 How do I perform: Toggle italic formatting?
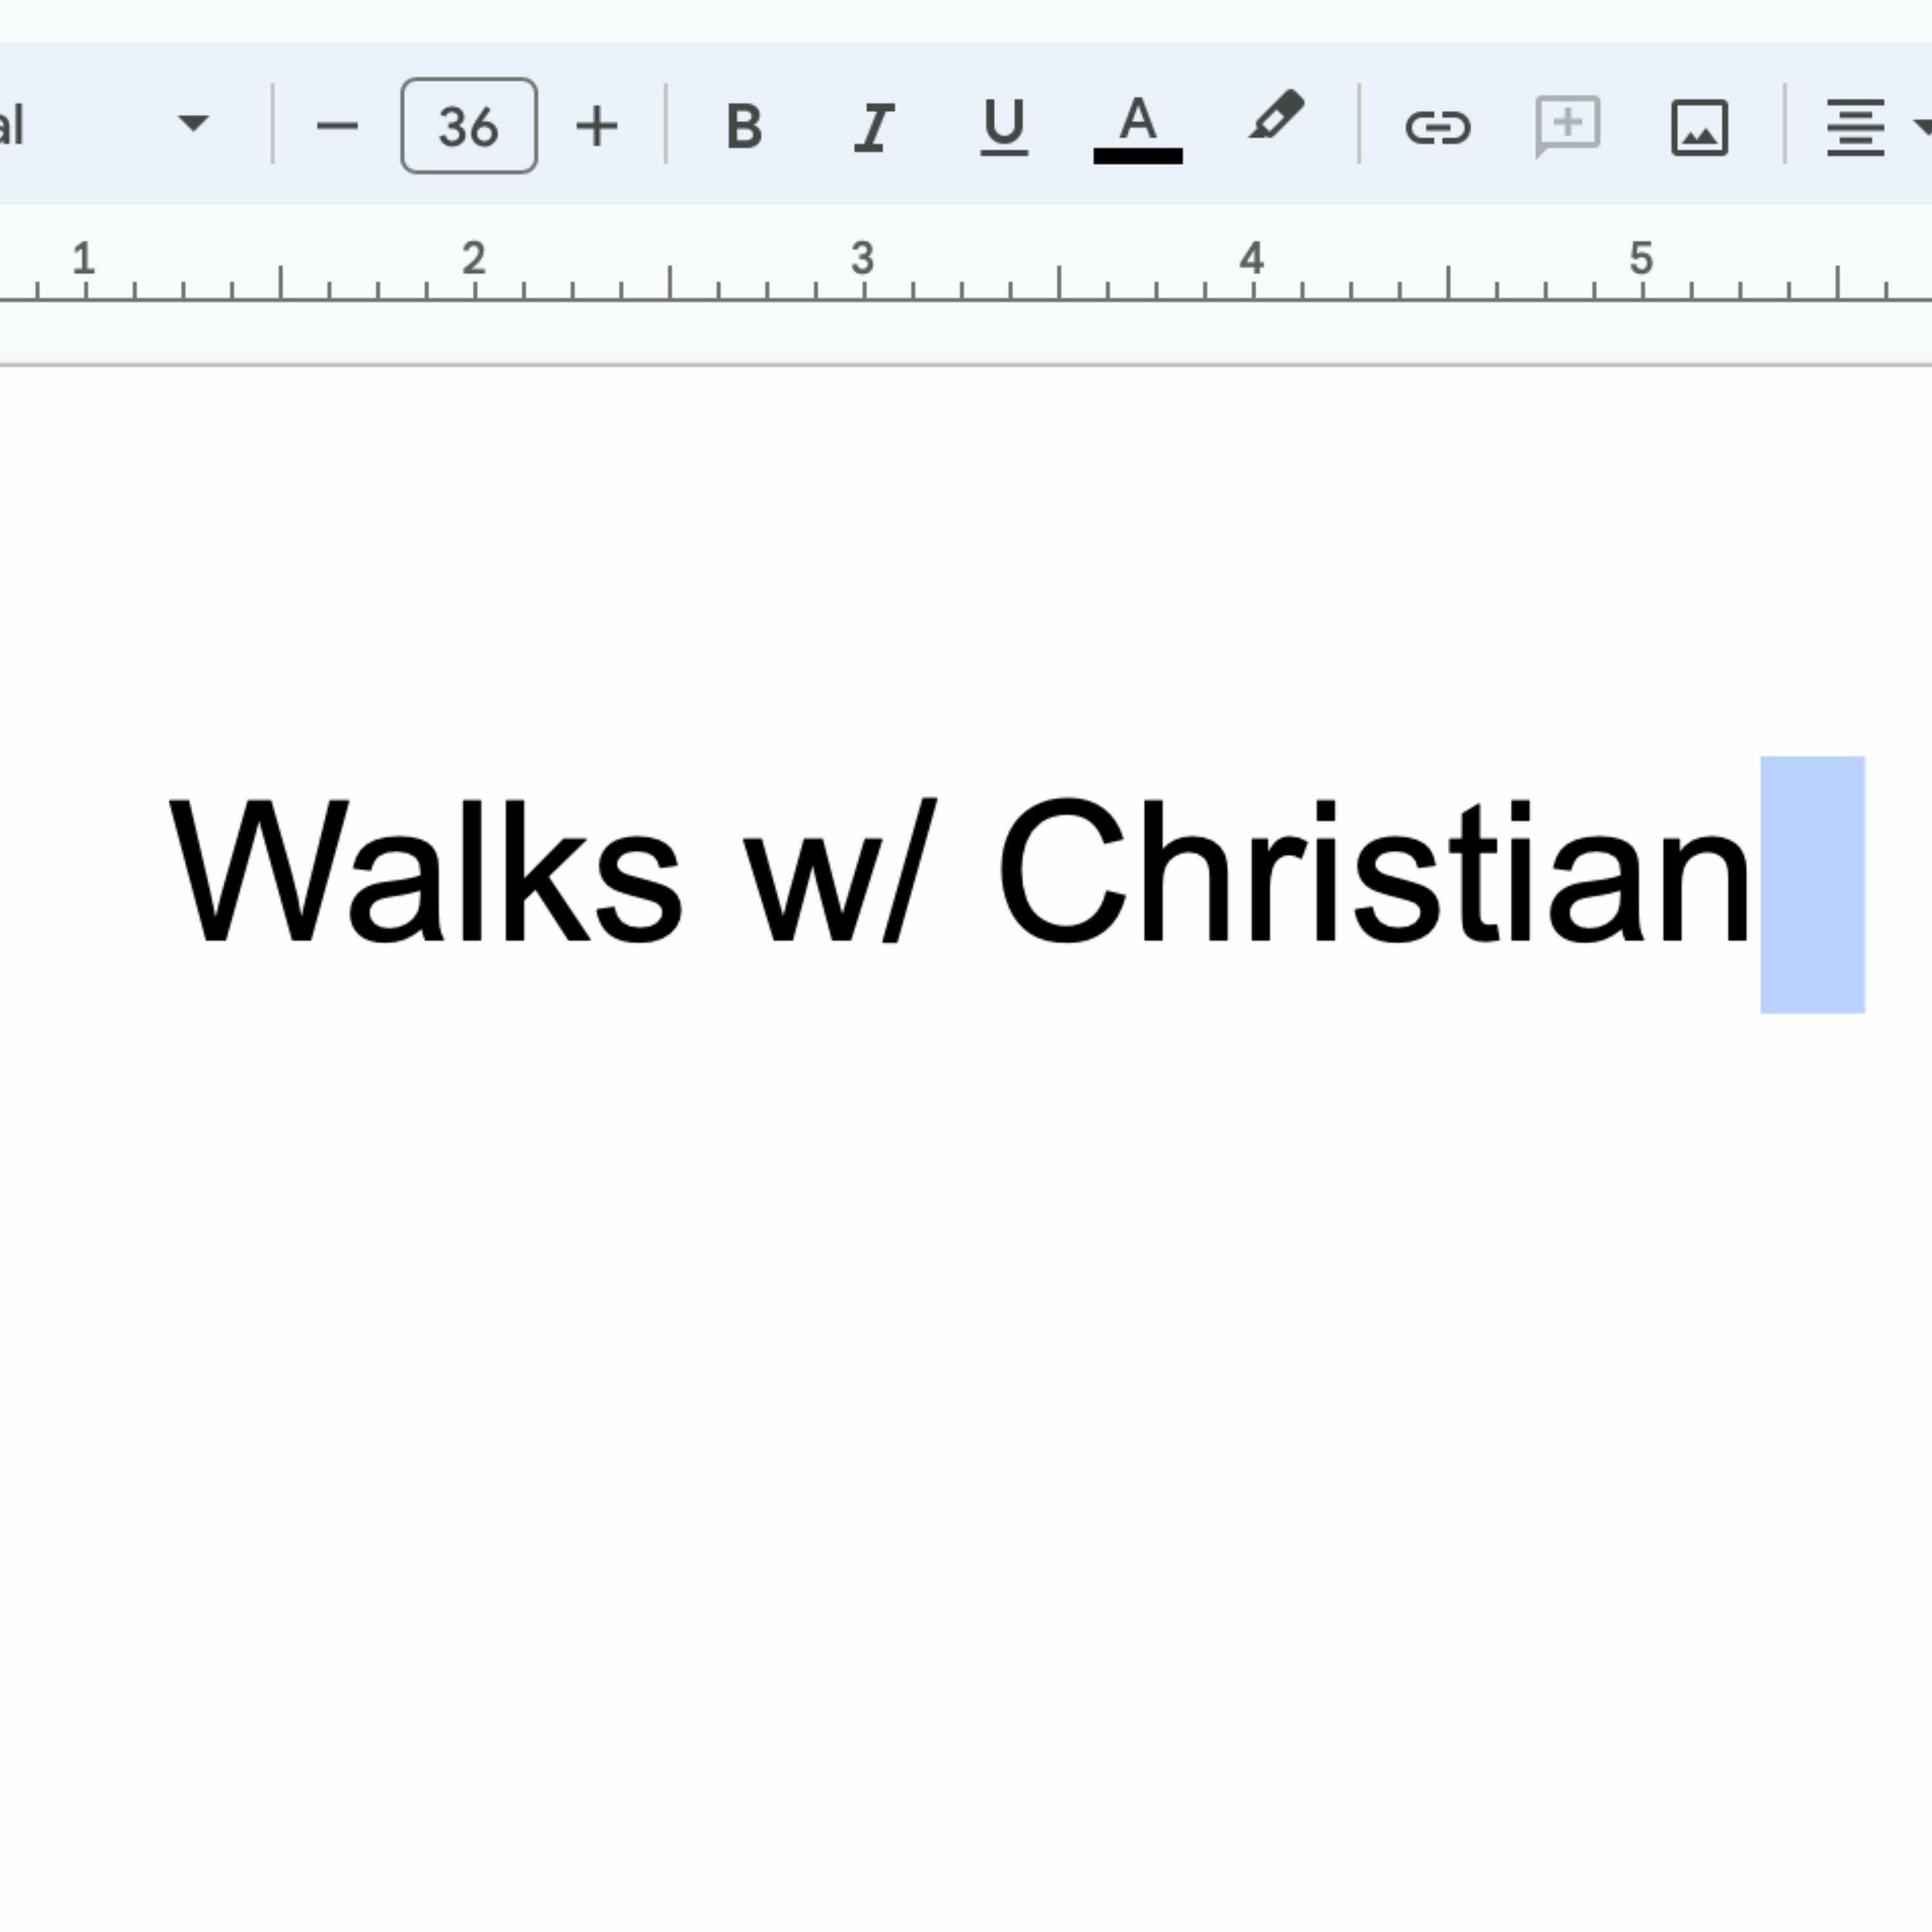click(x=873, y=127)
